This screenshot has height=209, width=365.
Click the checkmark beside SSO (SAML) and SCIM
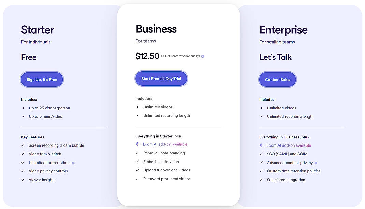(x=261, y=154)
